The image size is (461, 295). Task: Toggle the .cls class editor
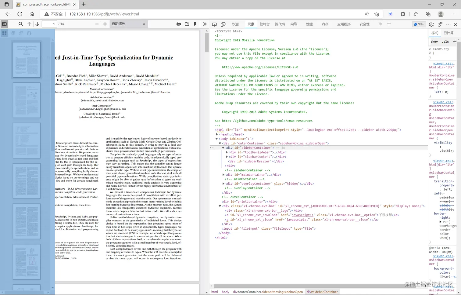pos(445,42)
